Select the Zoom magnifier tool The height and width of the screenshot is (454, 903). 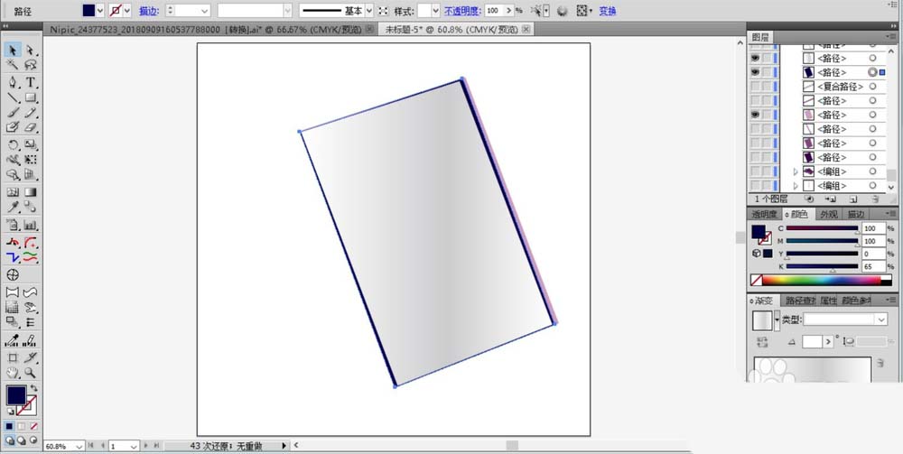[31, 372]
